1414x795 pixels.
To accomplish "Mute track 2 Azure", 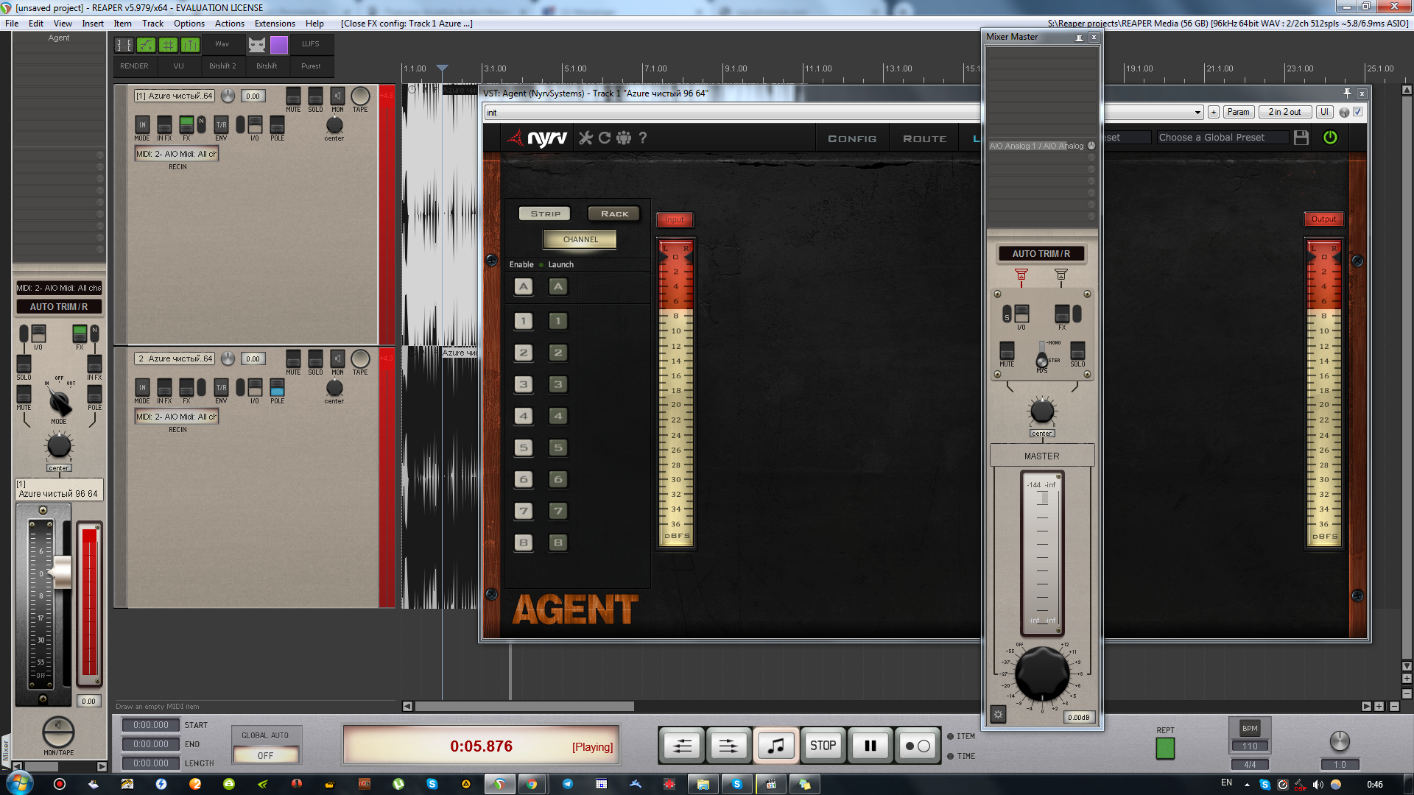I will (x=293, y=358).
